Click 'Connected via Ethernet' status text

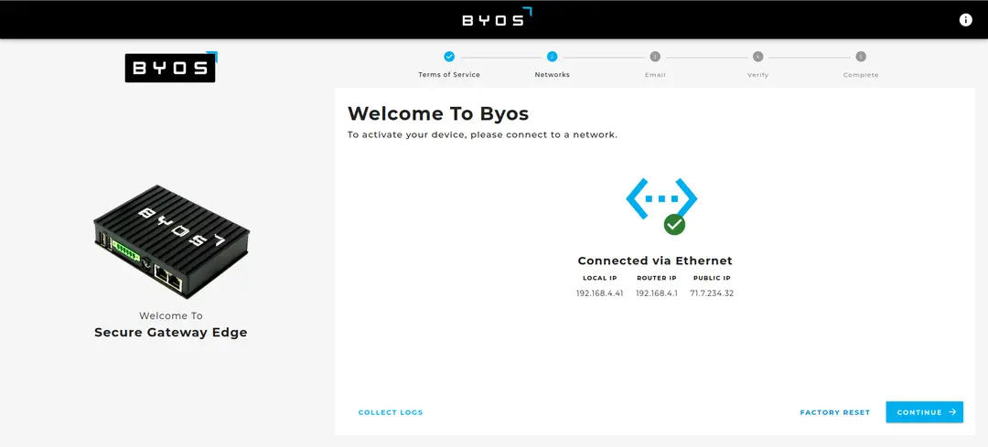pos(655,261)
